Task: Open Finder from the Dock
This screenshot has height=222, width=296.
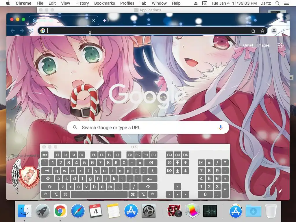Action: 25,211
